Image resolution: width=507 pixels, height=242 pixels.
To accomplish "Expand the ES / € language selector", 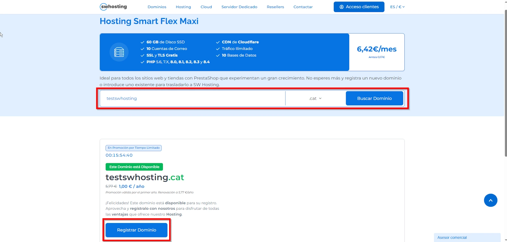I will tap(397, 7).
